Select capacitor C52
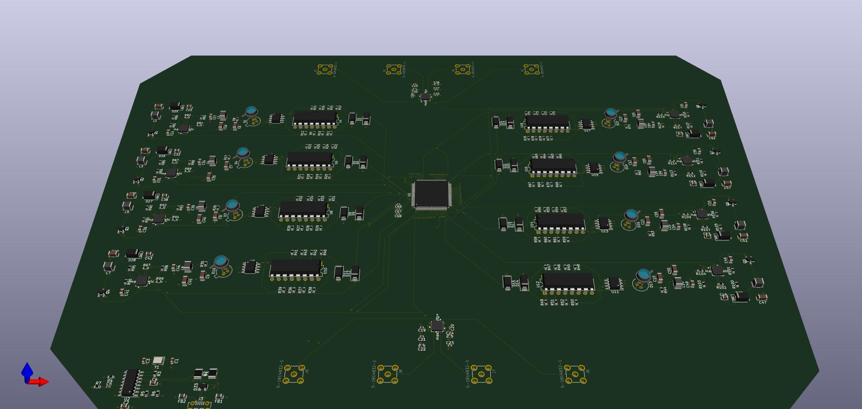The width and height of the screenshot is (862, 409). pyautogui.click(x=743, y=236)
